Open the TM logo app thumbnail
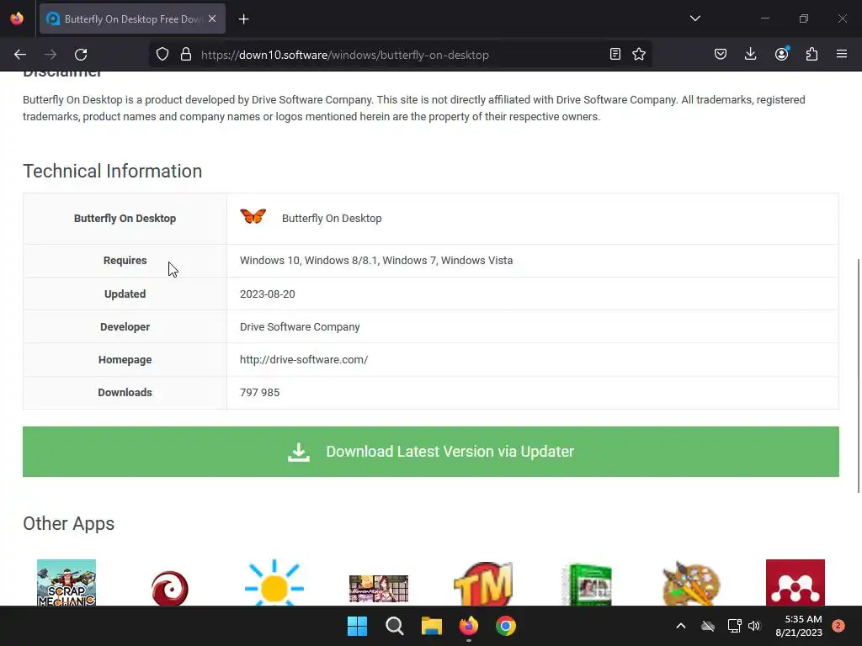The image size is (862, 646). [482, 584]
